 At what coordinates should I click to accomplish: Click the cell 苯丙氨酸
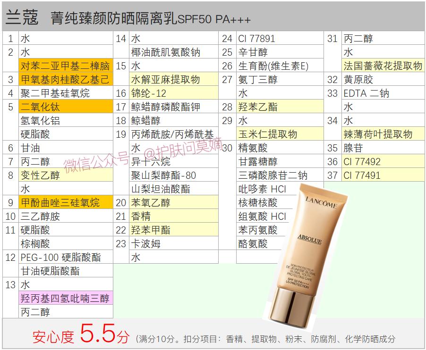[x=261, y=230]
